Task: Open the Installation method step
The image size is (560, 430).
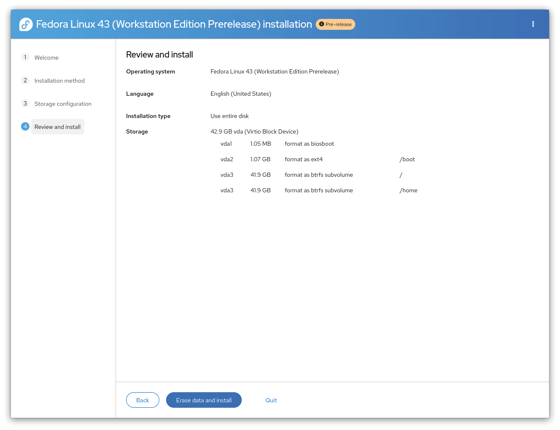Action: coord(59,81)
